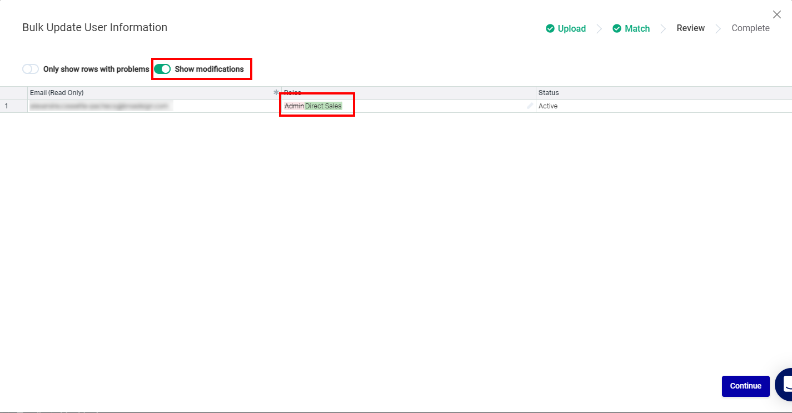Close the Bulk Update dialog with X
This screenshot has width=792, height=413.
pyautogui.click(x=777, y=14)
